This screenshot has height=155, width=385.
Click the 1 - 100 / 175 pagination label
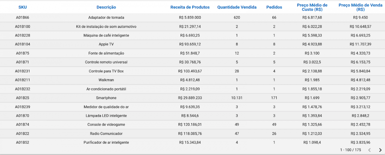(350, 150)
